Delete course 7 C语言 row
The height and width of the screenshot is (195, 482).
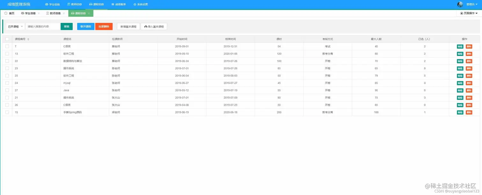click(469, 46)
